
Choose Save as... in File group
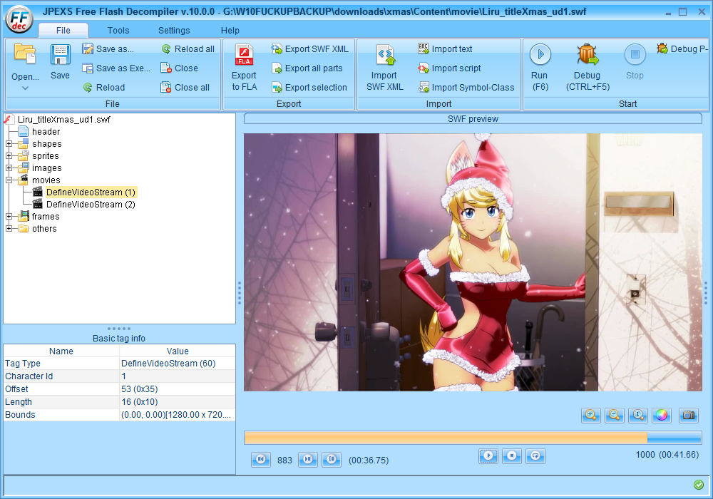click(108, 49)
